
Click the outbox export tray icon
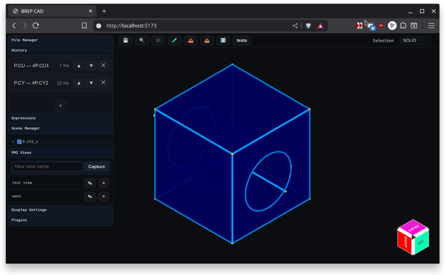click(207, 40)
